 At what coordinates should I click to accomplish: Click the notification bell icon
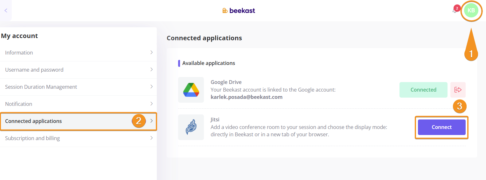454,11
